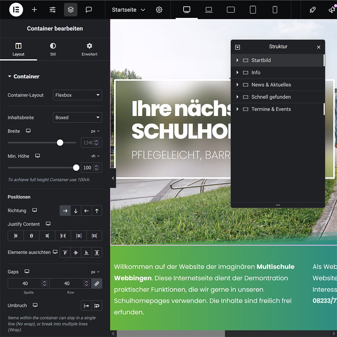Viewport: 337px width, 337px height.
Task: Switch to mobile portrait preview
Action: tap(275, 10)
